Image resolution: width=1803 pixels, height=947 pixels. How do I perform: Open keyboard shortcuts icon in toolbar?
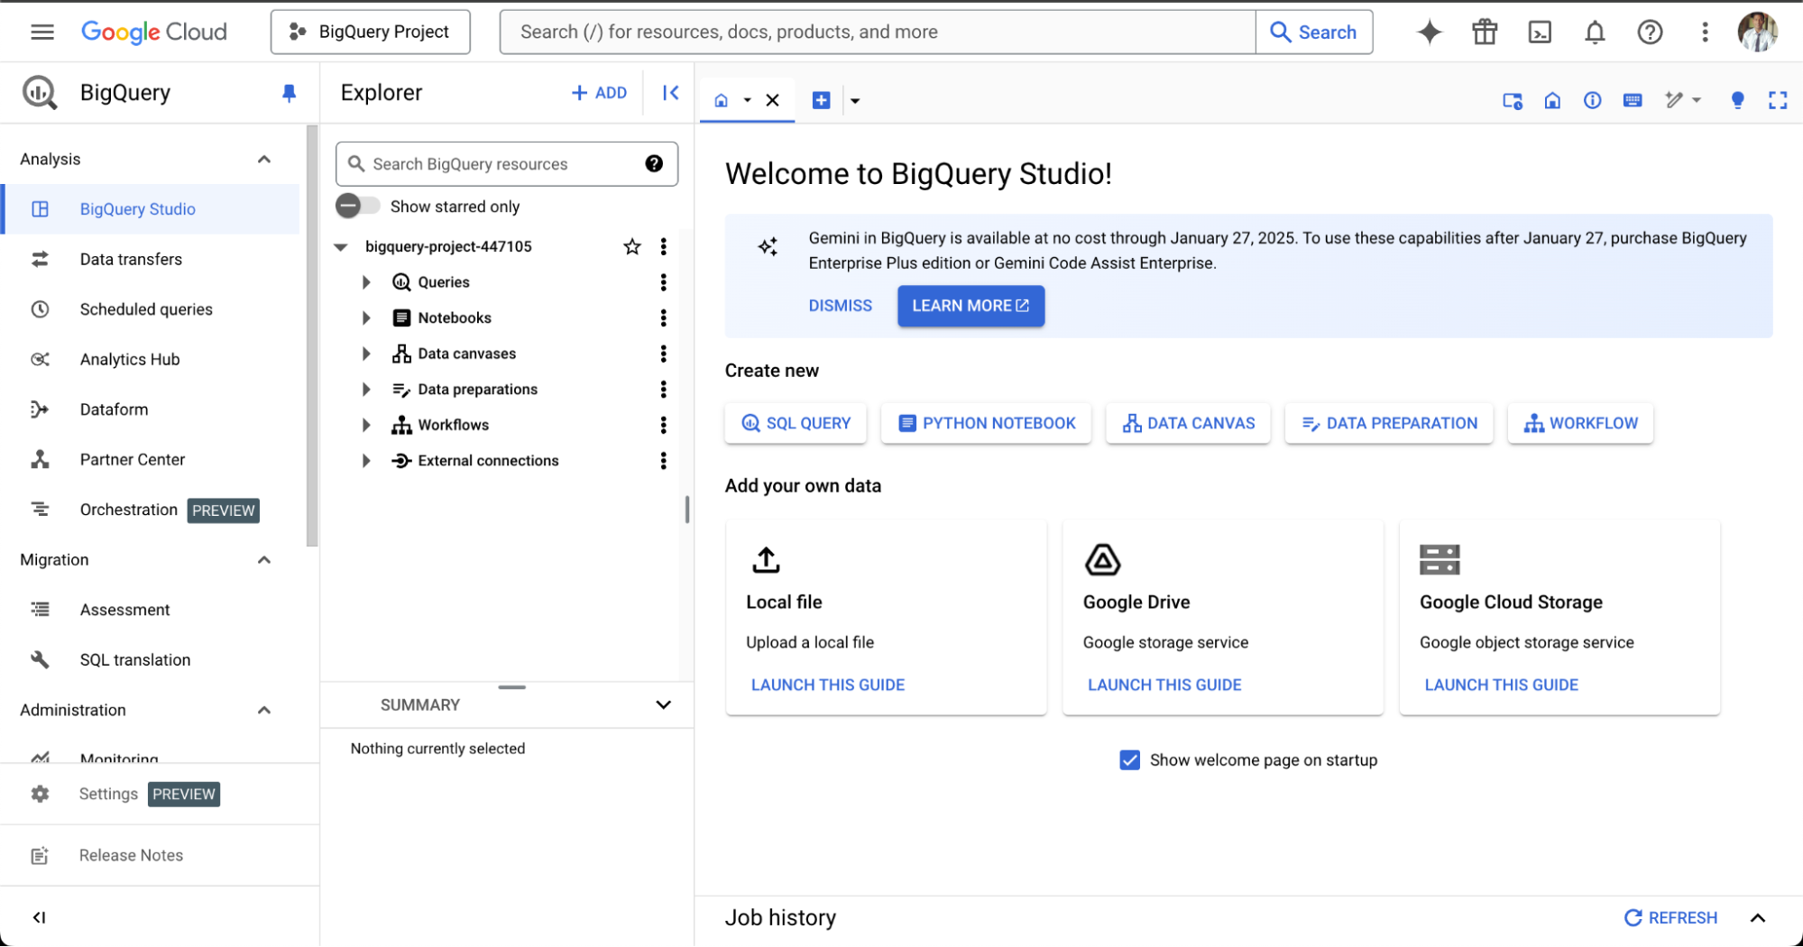(1633, 100)
